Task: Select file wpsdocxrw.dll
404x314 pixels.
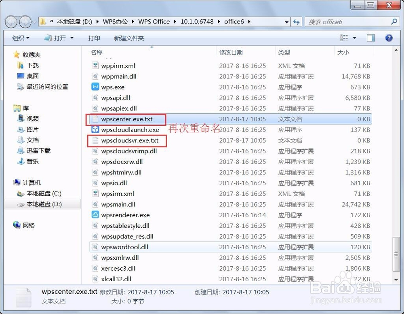Action: 231,162
